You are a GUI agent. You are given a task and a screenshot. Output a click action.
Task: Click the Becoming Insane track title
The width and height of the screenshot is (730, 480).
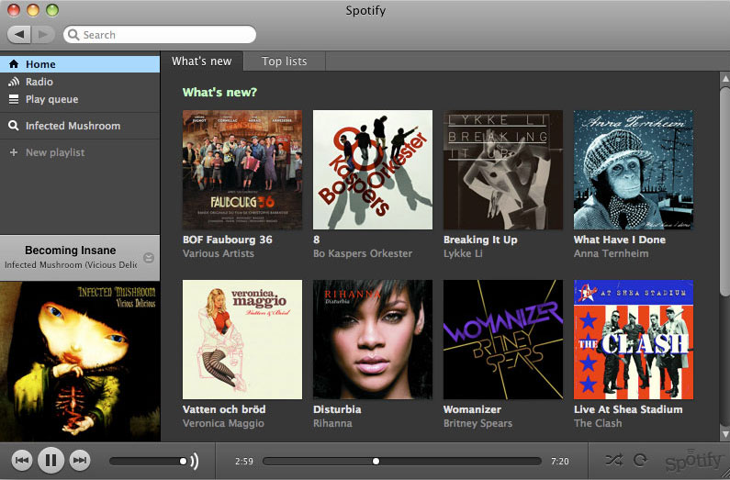click(71, 251)
